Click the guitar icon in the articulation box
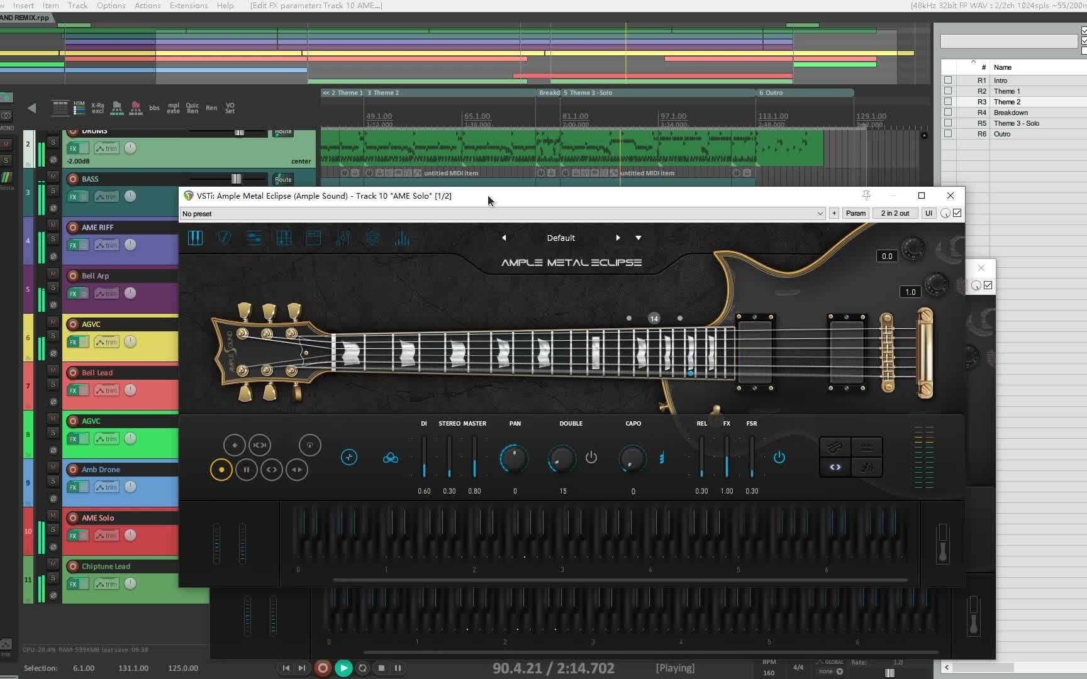This screenshot has width=1087, height=679. click(x=835, y=447)
